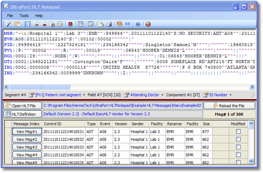Click the horizontal scrollbar thumb of message text
This screenshot has width=263, height=173.
click(40, 87)
